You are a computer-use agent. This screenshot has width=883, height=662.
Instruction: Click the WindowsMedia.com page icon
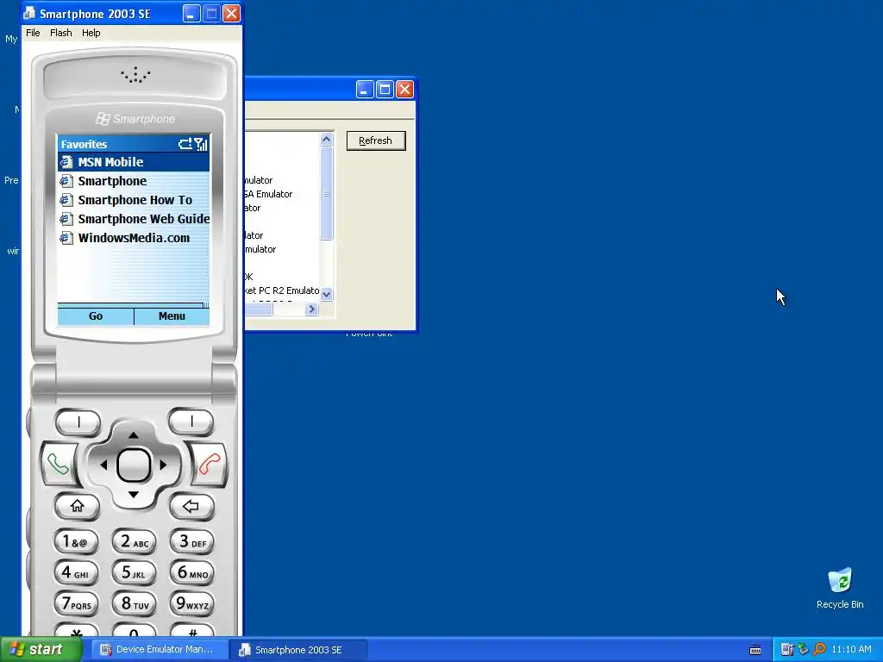coord(66,238)
